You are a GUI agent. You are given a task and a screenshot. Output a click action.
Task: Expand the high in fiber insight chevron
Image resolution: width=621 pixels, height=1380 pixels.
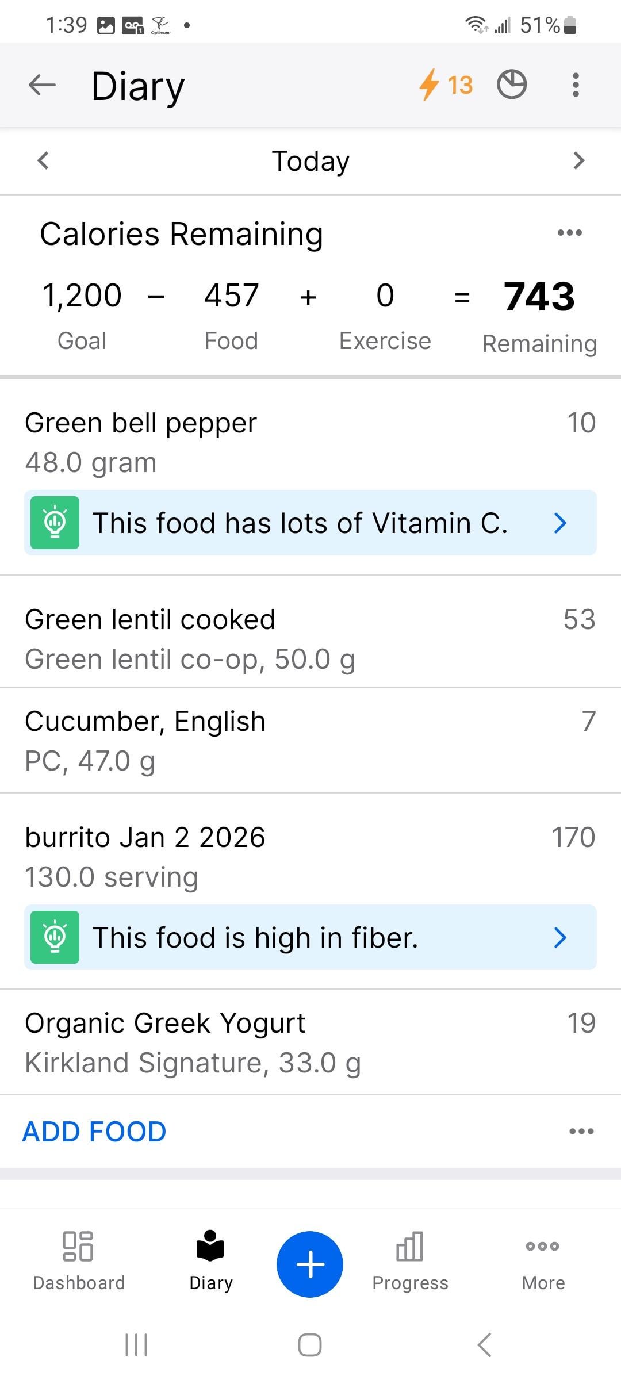click(x=560, y=937)
